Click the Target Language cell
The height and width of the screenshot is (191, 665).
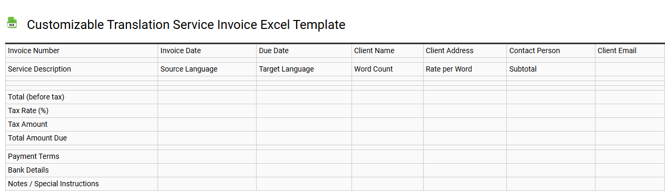tap(304, 69)
